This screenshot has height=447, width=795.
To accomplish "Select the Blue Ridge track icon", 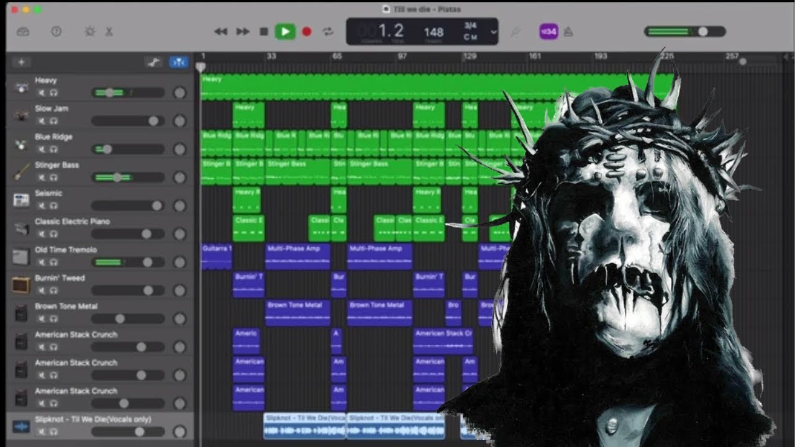I will click(x=22, y=144).
